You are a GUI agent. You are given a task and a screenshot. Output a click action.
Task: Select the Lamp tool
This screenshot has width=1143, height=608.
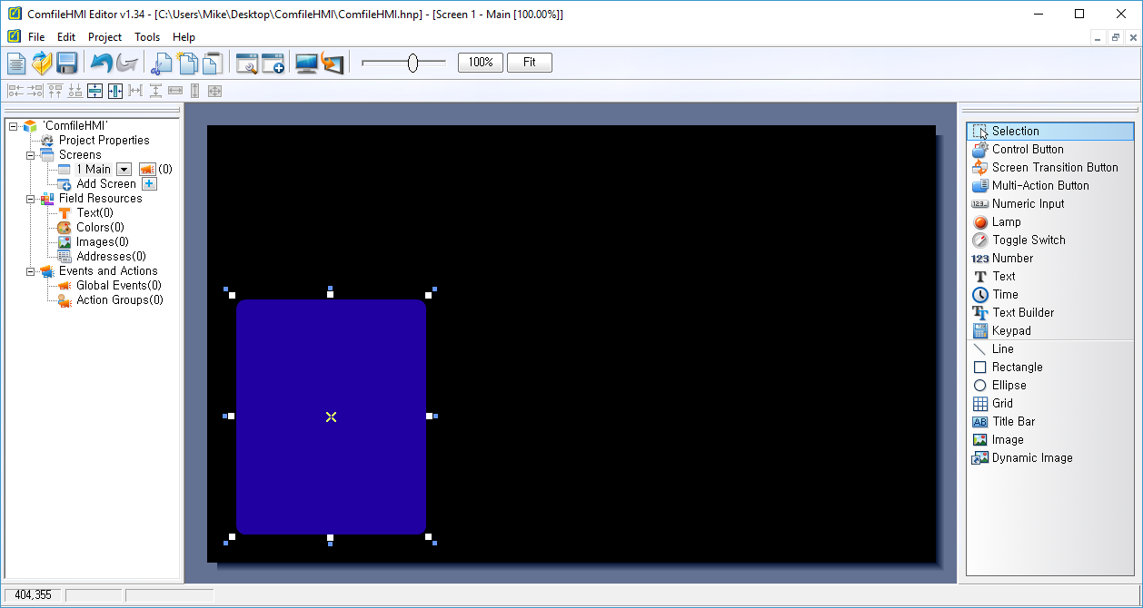(x=1006, y=222)
